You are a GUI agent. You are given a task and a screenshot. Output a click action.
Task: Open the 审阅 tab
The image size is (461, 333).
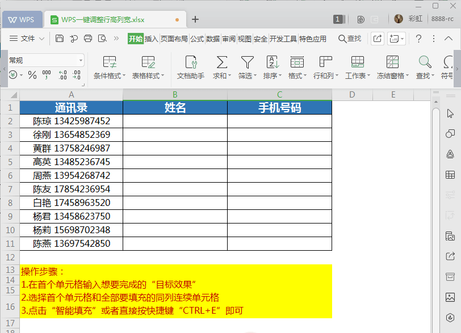[229, 39]
